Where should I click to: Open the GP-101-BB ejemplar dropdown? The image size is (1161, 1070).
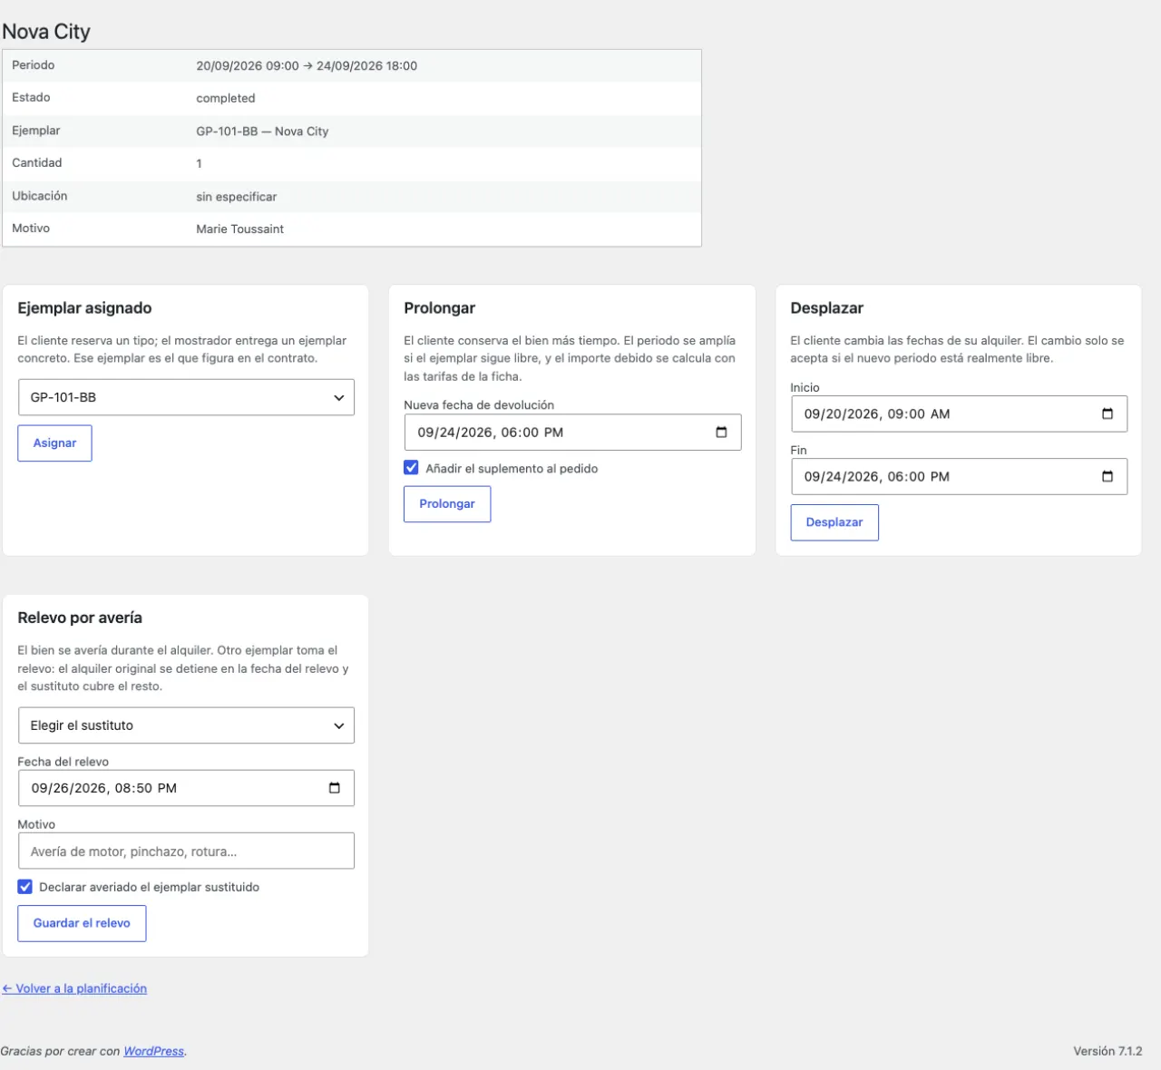point(186,397)
